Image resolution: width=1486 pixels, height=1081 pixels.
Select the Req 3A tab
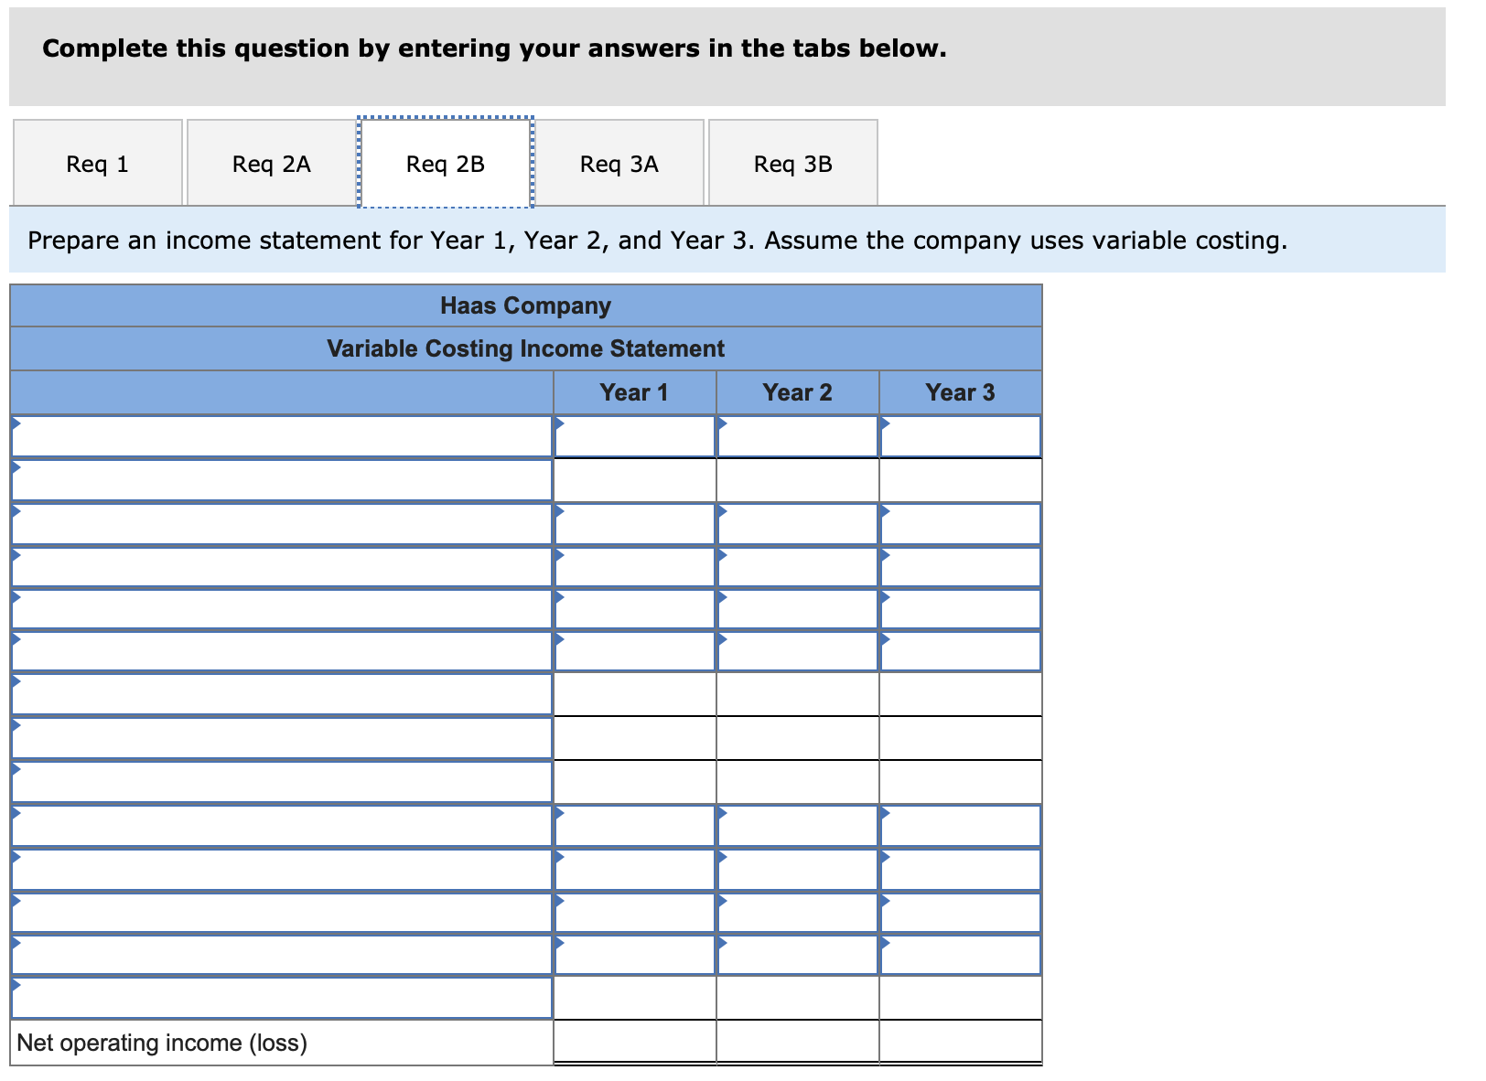pos(619,162)
